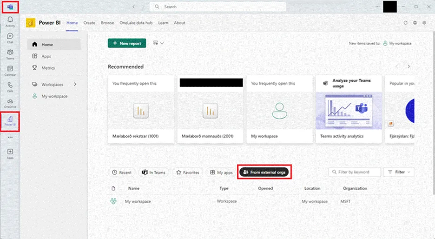435x239 pixels.
Task: Open Chat in the Teams sidebar
Action: (x=10, y=38)
